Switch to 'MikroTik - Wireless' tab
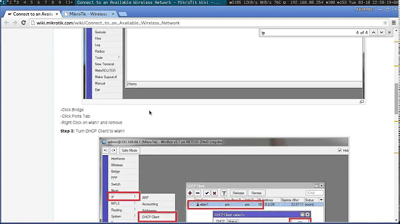This screenshot has width=400, height=224. [x=88, y=14]
